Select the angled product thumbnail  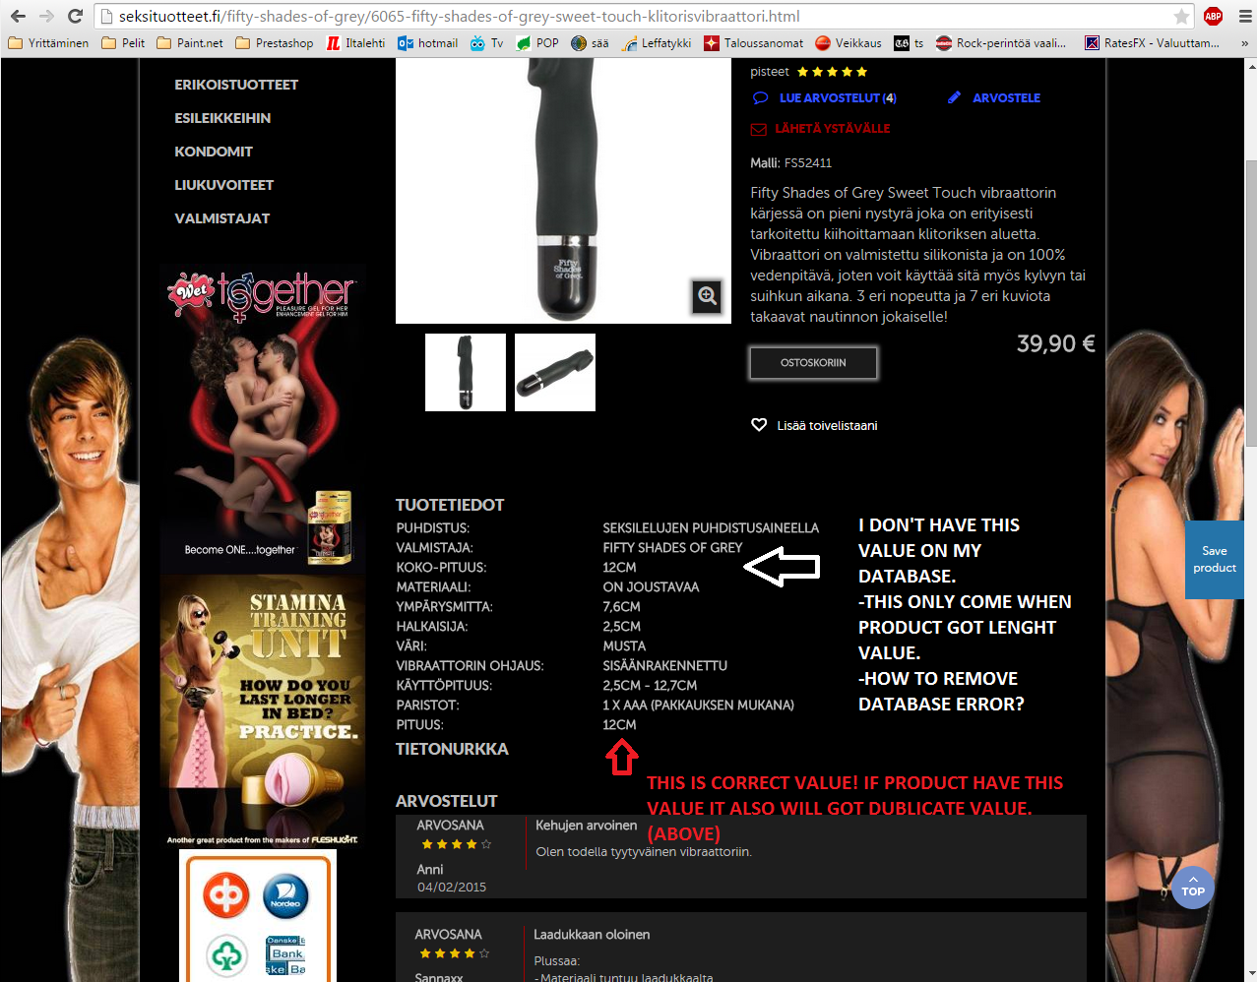(555, 372)
